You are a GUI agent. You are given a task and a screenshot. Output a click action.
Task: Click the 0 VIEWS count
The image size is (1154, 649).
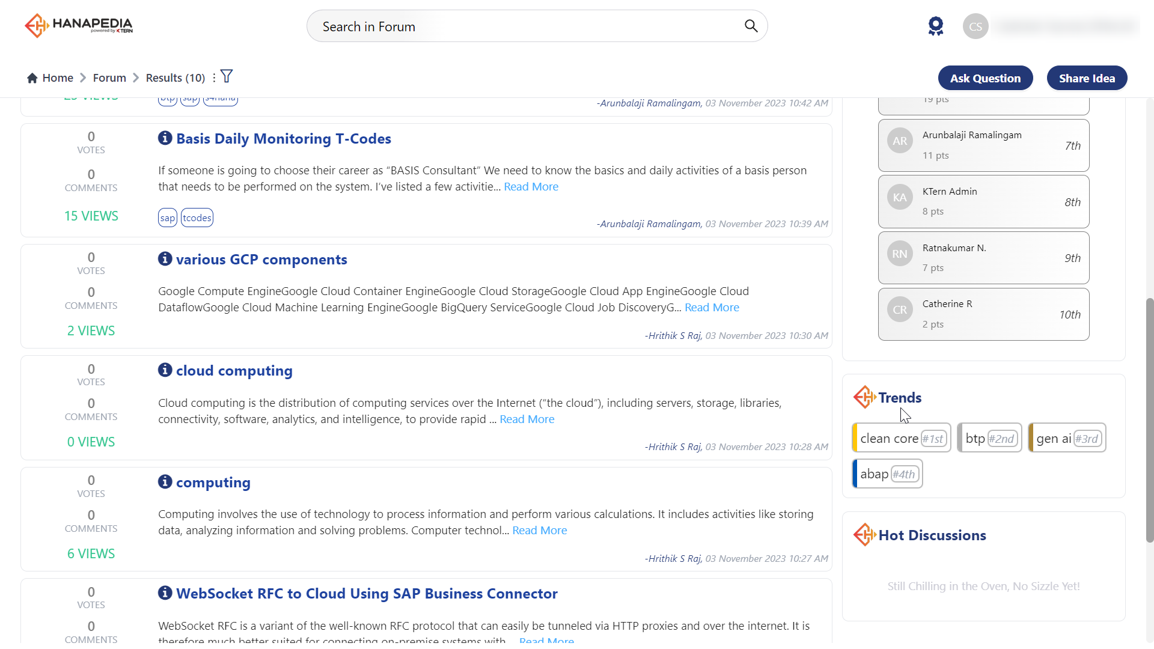click(91, 442)
